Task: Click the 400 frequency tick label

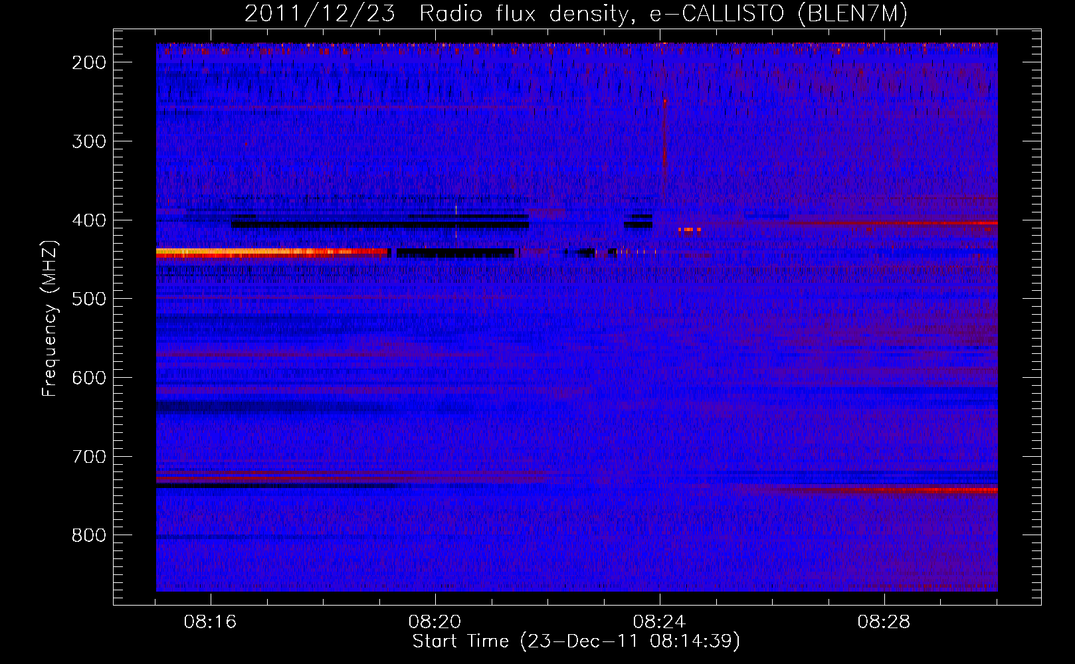Action: (x=88, y=220)
